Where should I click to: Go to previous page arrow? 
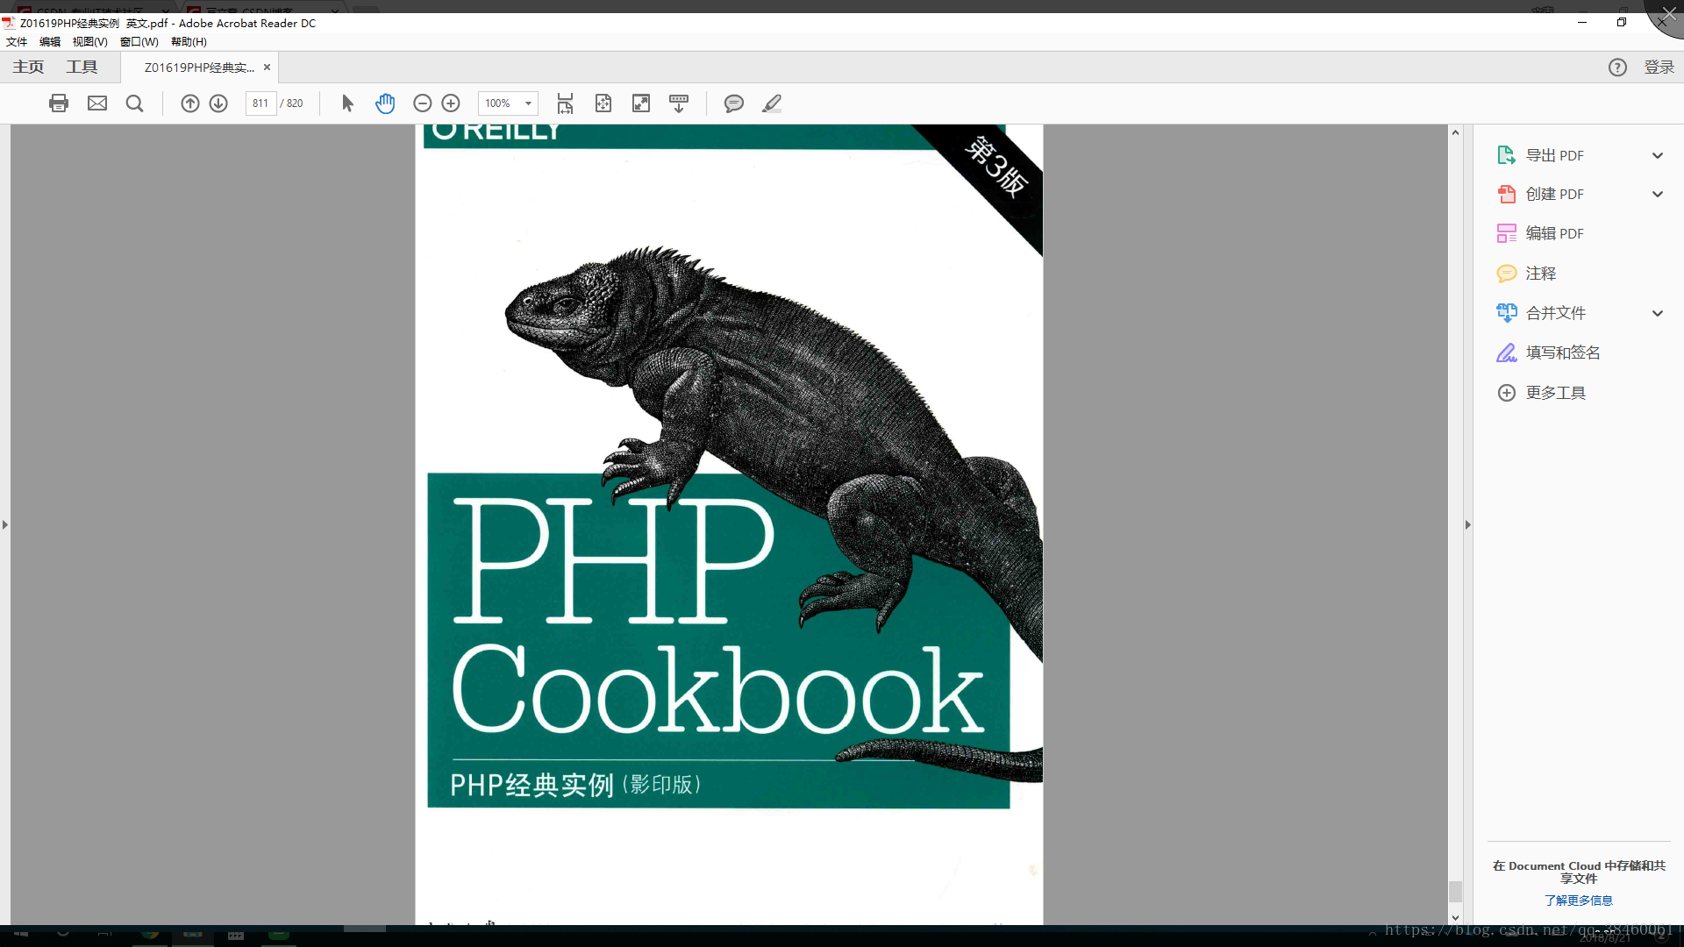190,103
